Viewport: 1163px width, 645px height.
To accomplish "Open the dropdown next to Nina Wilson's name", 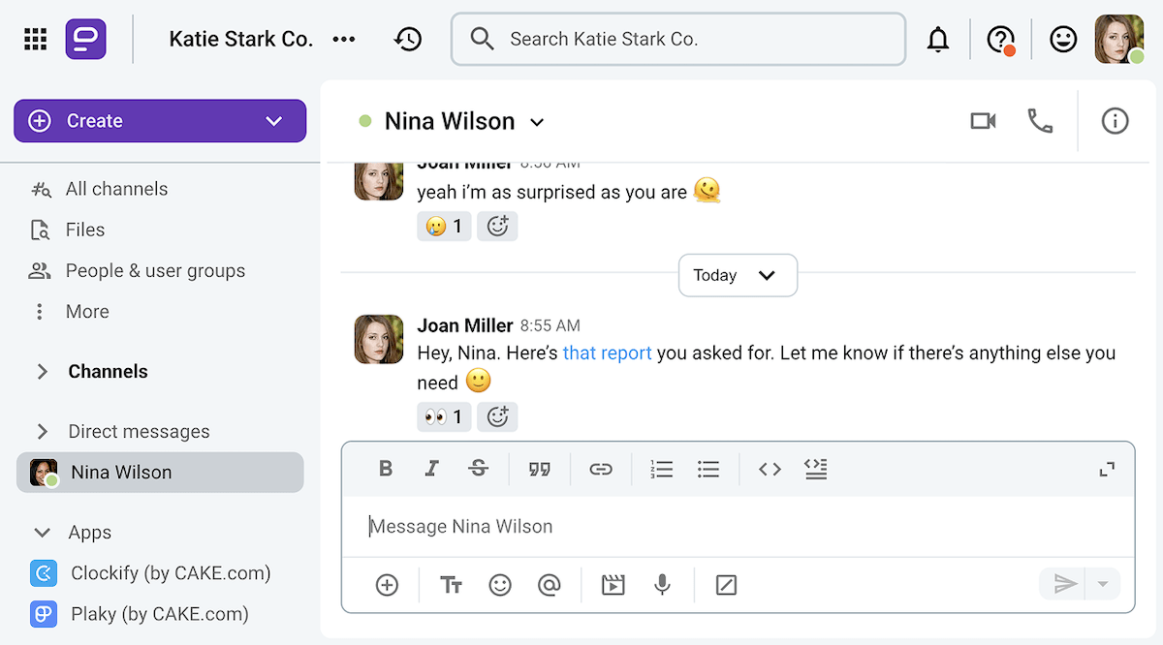I will (538, 122).
